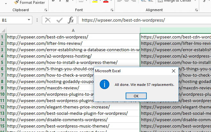Center cell text horizontally
This screenshot has height=132, width=211.
[127, 1]
